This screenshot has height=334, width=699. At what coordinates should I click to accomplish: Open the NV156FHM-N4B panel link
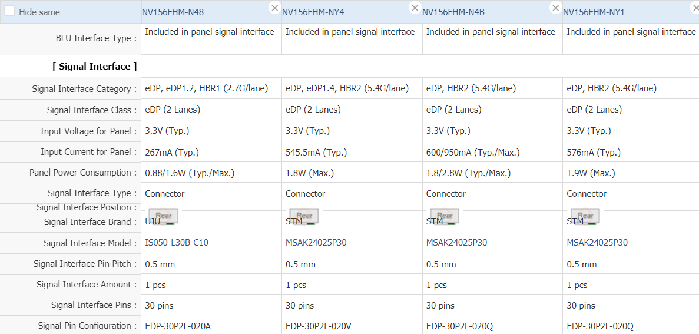453,12
